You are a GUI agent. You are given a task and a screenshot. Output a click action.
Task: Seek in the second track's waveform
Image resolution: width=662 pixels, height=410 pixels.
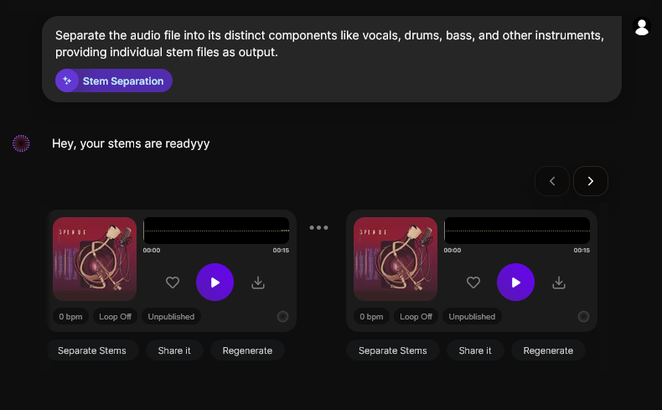517,231
